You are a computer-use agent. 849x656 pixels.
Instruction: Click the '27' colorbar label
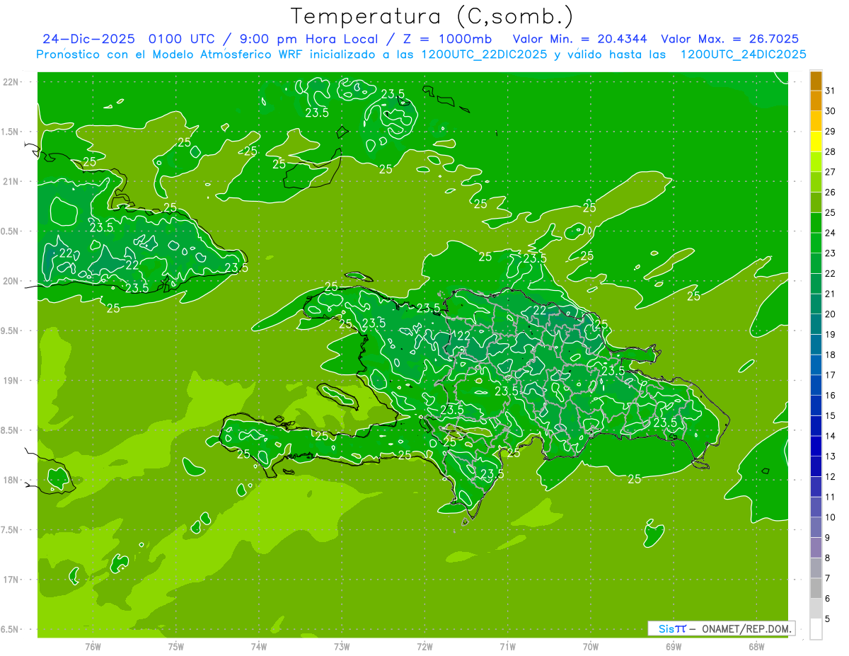[x=830, y=172]
